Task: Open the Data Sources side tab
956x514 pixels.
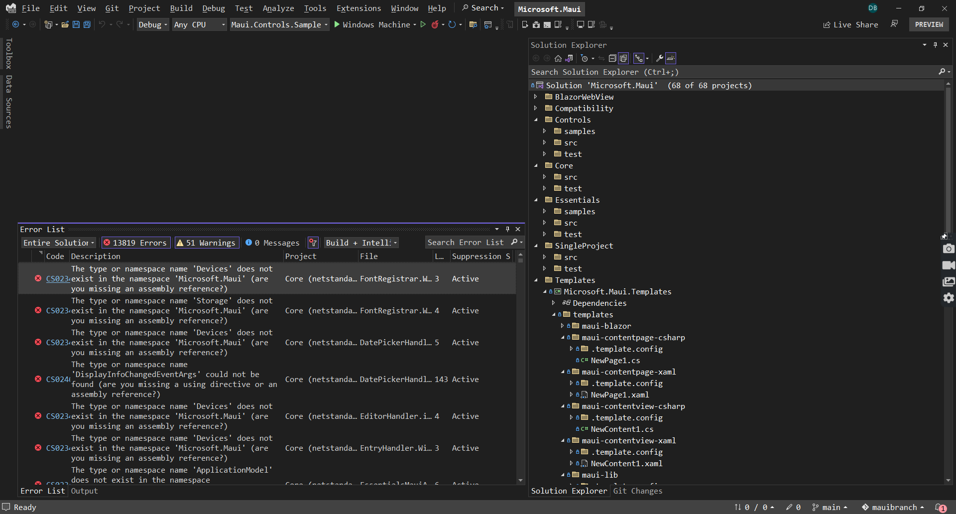Action: [8, 102]
